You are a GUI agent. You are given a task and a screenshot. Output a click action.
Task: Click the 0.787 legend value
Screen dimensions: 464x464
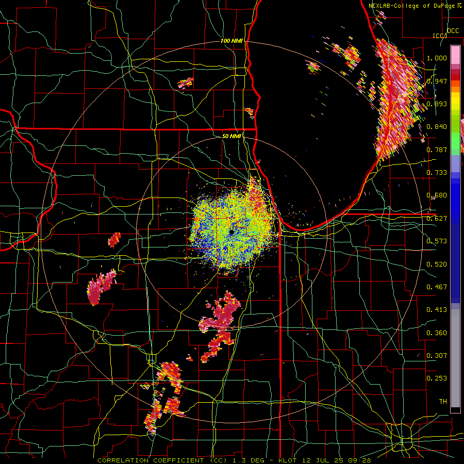pos(437,150)
